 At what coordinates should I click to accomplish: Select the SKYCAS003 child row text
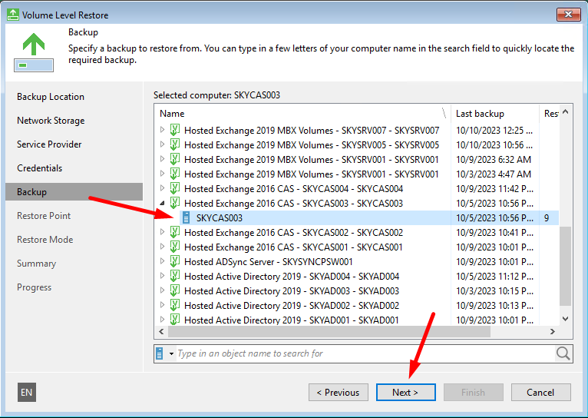pyautogui.click(x=220, y=218)
